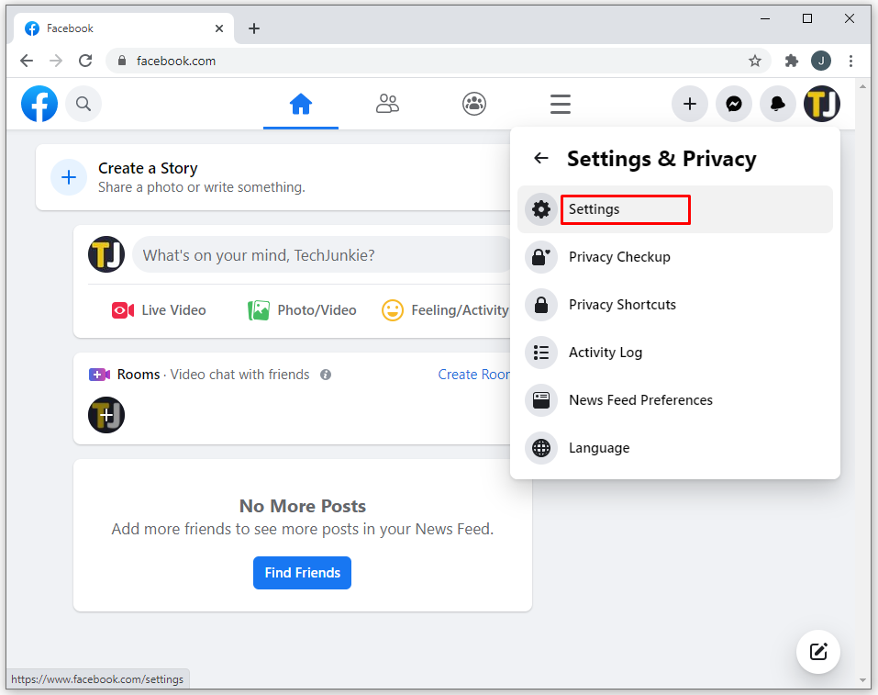Open the hamburger menu in navigation
This screenshot has width=878, height=695.
click(x=561, y=104)
